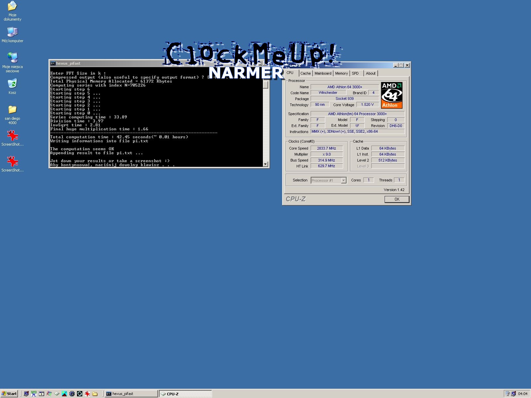The width and height of the screenshot is (531, 398).
Task: Open the Memory tab in CPU-Z
Action: [341, 73]
